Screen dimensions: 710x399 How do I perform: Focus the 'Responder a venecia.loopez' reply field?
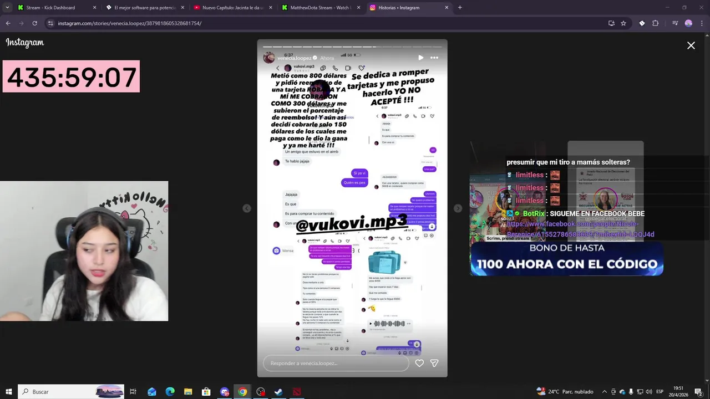click(336, 363)
